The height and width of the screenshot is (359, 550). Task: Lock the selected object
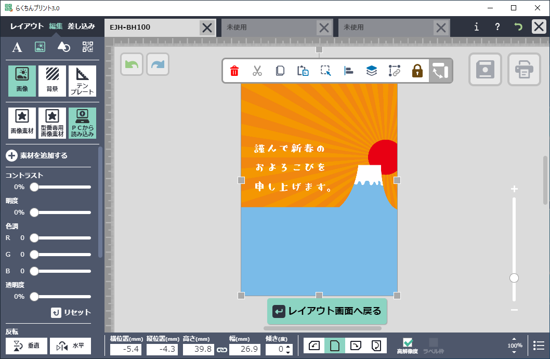tap(417, 71)
